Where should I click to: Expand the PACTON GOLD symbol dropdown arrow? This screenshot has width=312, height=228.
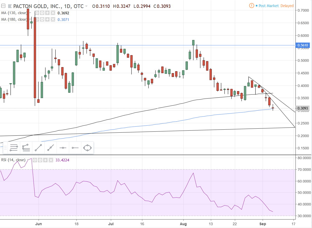point(87,6)
